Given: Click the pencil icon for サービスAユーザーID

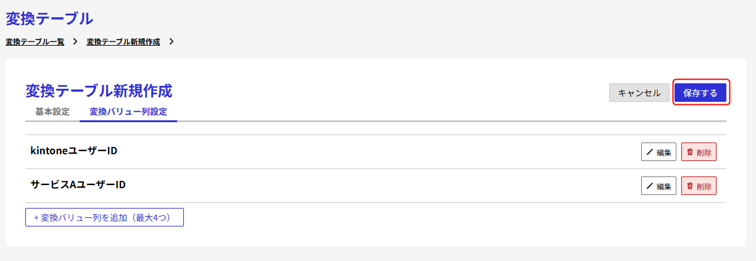Looking at the screenshot, I should pyautogui.click(x=650, y=186).
